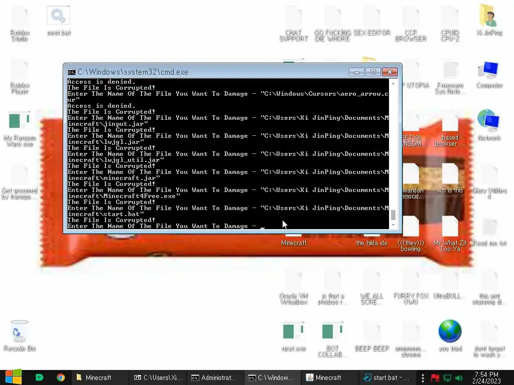Select the My Ransom Ware.exe desktop icon
Image resolution: width=514 pixels, height=385 pixels.
pos(20,129)
